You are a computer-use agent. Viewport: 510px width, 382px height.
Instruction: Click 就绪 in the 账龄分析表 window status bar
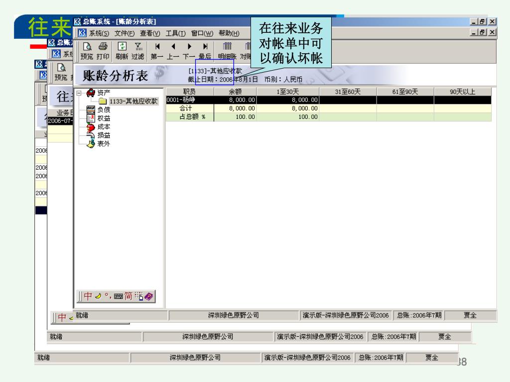(82, 315)
